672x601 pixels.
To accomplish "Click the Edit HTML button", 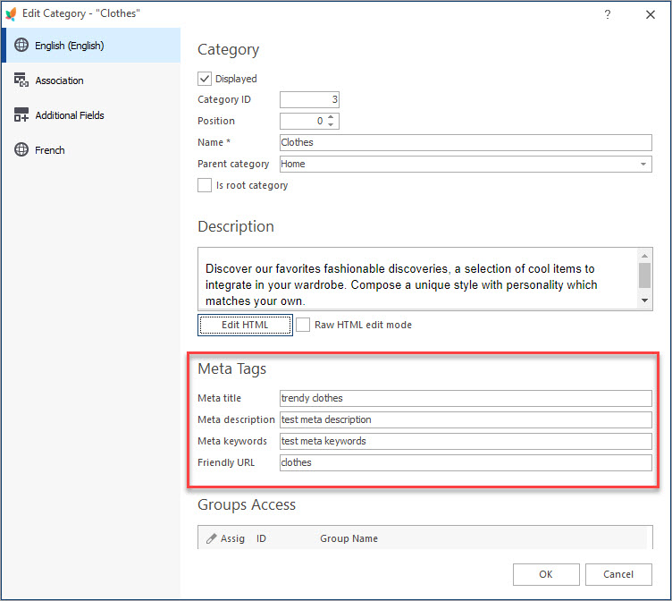I will point(245,325).
